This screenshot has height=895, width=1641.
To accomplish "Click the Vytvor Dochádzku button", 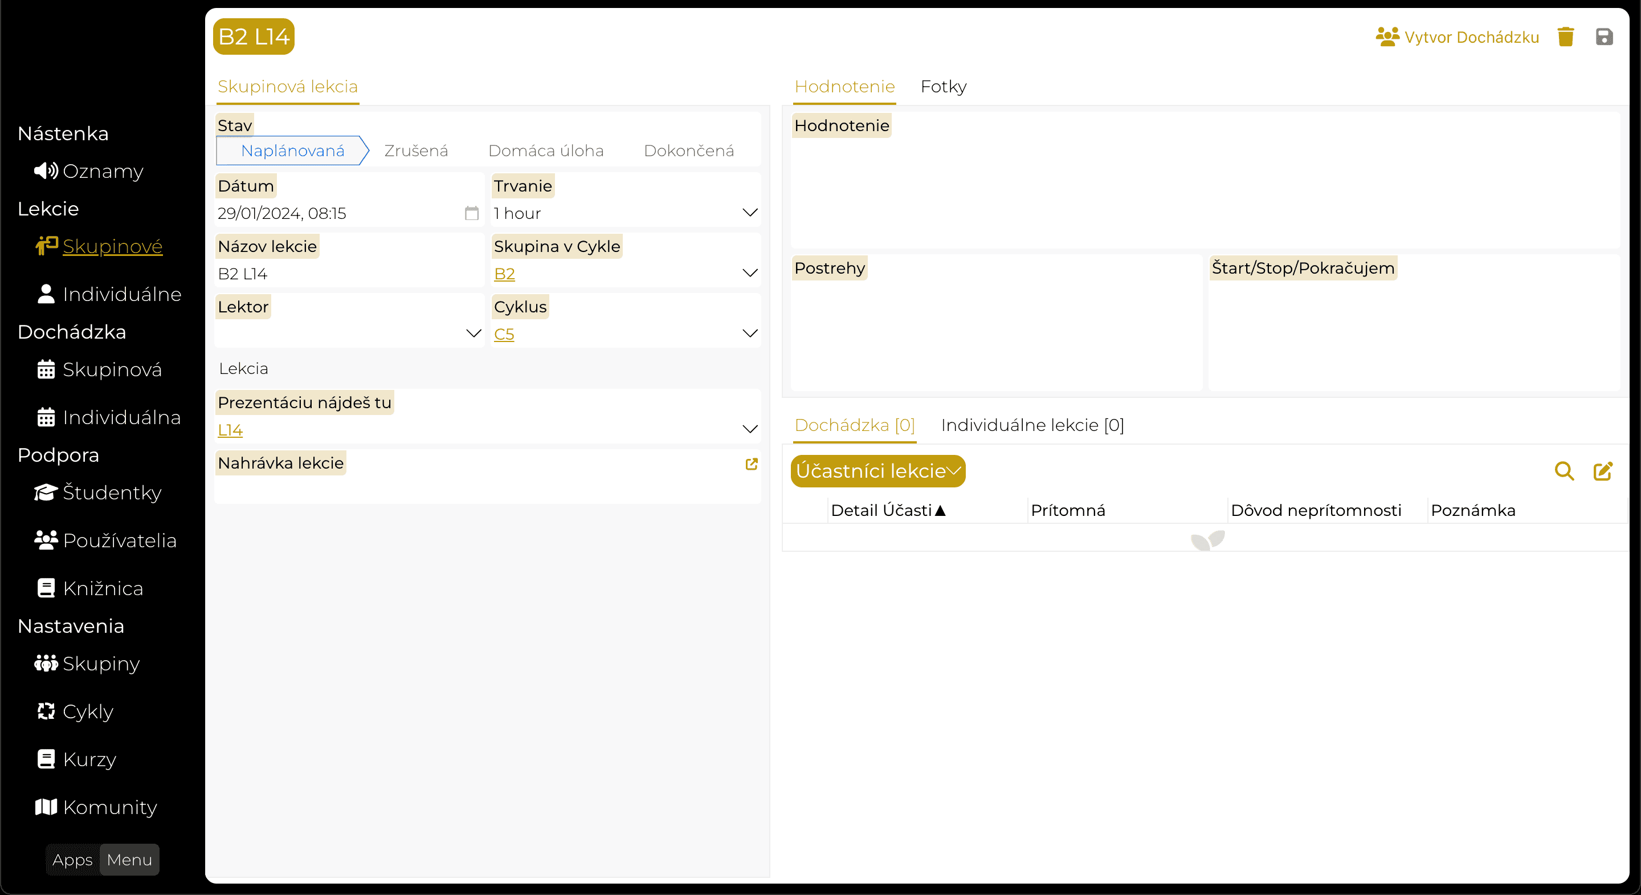I will [1458, 37].
